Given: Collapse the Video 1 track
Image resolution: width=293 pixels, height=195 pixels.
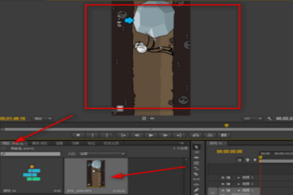Looking at the screenshot, I should (x=239, y=190).
